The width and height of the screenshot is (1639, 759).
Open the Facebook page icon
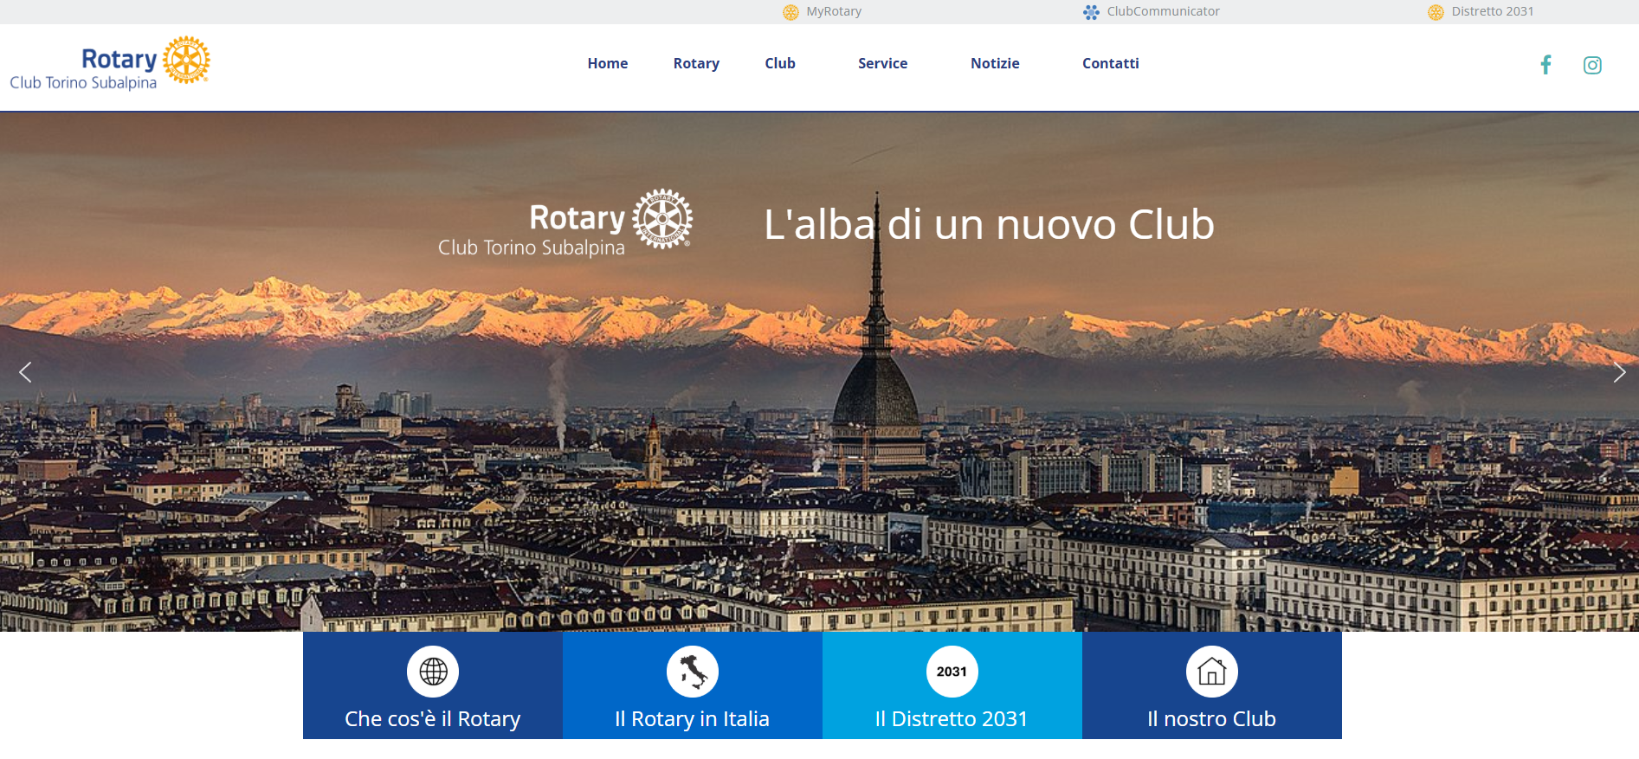(1545, 65)
